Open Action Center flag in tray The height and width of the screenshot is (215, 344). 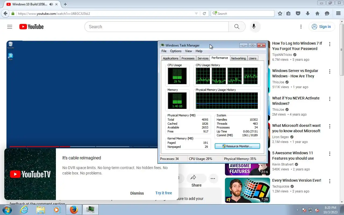point(304,210)
